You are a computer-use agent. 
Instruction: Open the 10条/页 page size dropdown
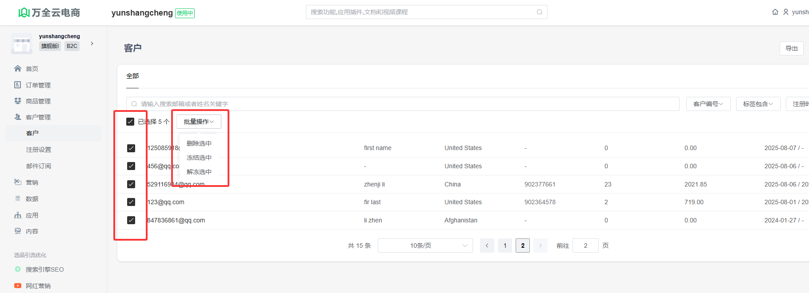[425, 245]
